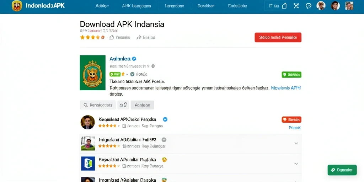The image size is (364, 182).
Task: Open the round avatar of the first list row
Action: point(87,122)
